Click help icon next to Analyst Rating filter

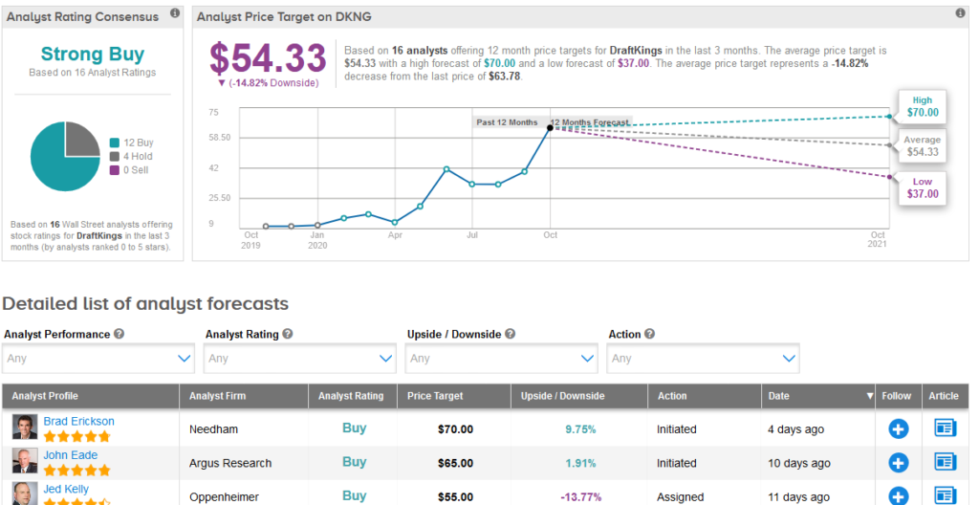click(287, 334)
